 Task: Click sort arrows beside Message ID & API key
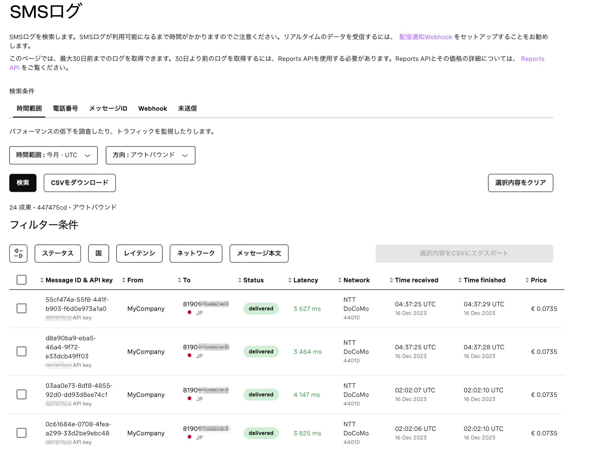coord(42,280)
